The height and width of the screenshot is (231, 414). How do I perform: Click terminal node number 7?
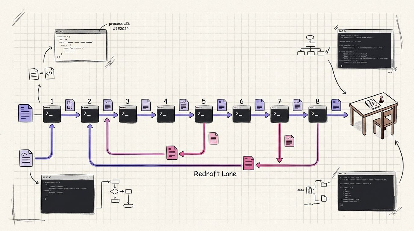[280, 114]
